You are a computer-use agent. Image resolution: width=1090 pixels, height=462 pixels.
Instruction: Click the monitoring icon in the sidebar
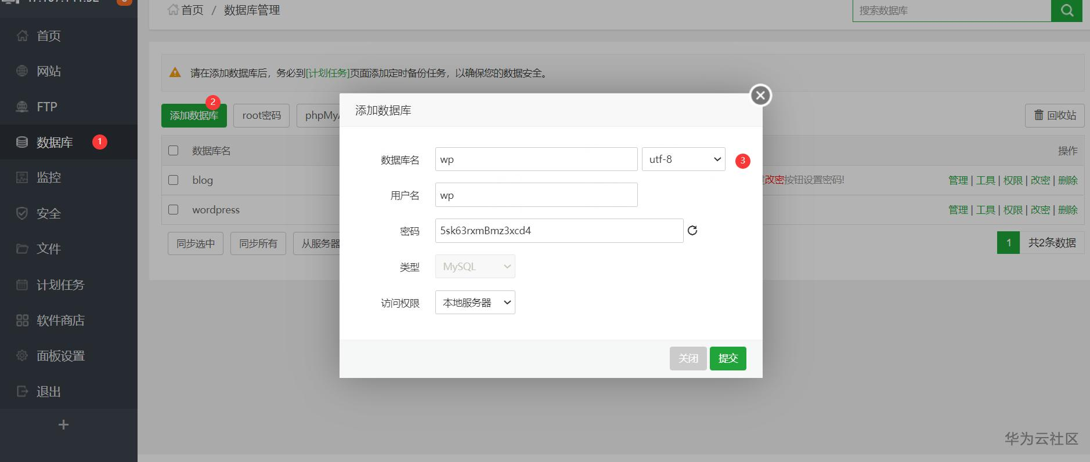(22, 177)
